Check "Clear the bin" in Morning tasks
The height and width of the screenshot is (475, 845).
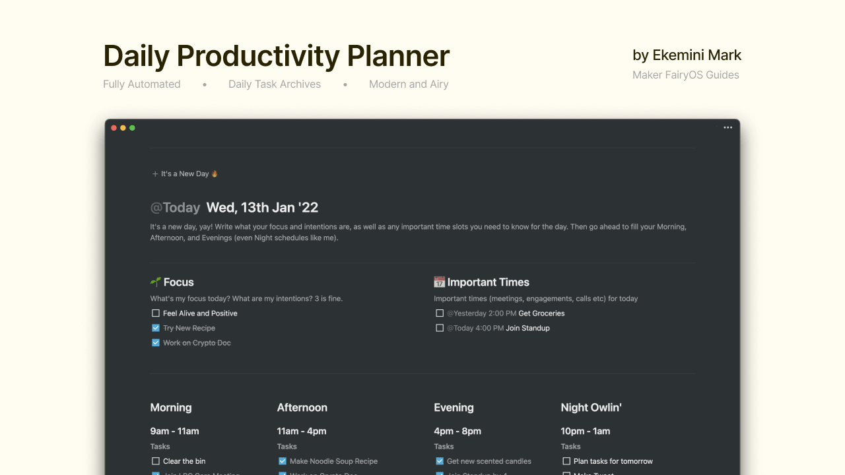pos(155,461)
